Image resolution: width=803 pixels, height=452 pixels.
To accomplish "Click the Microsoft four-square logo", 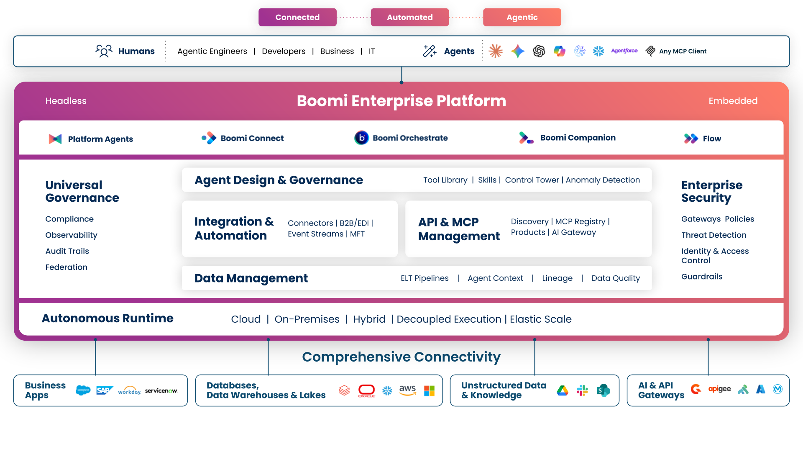I will point(430,391).
